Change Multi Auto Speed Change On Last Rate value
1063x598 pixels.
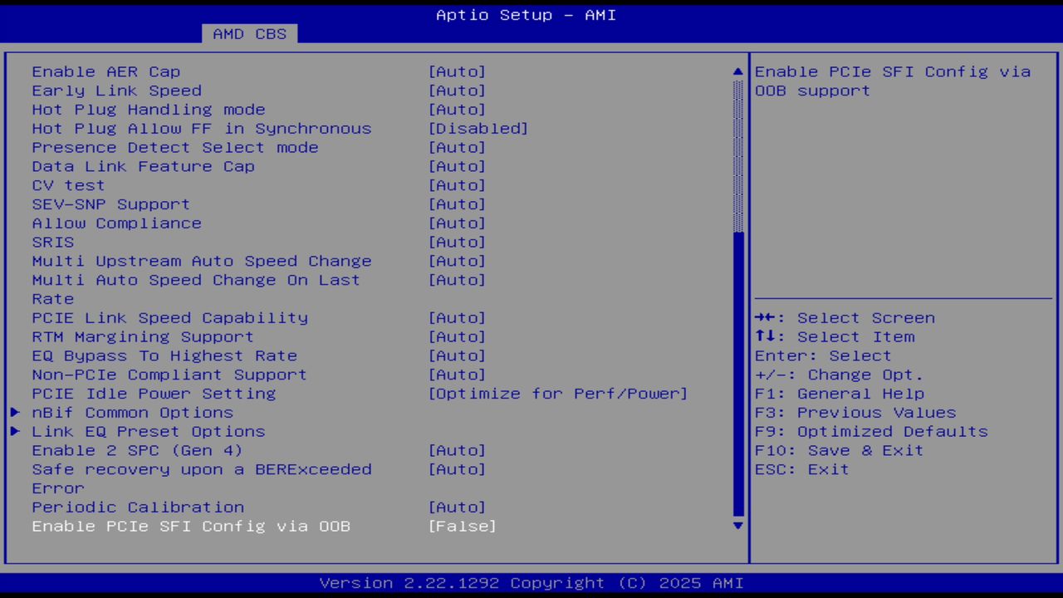click(x=457, y=280)
